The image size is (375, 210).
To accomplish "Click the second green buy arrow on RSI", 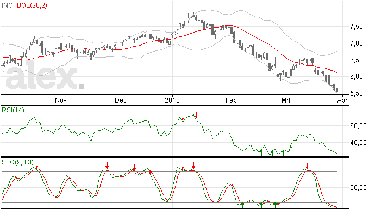I will click(272, 153).
